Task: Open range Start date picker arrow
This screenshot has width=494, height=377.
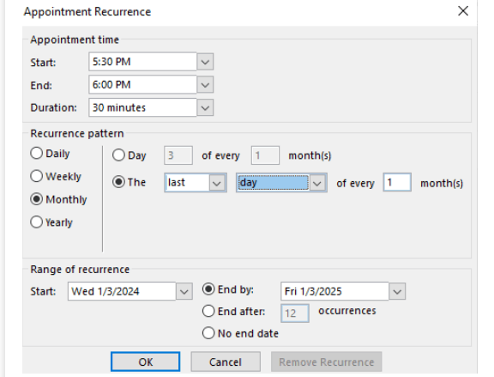Action: tap(184, 291)
